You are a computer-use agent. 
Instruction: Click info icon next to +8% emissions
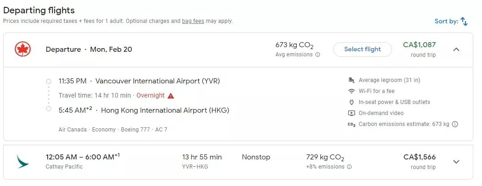(349, 167)
